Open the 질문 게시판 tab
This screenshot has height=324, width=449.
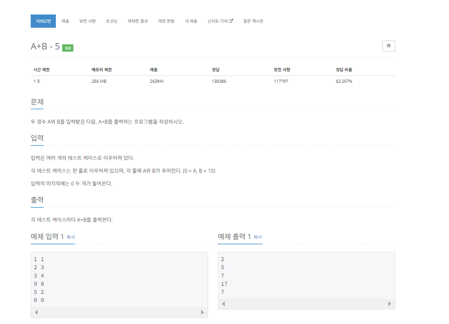(x=253, y=21)
